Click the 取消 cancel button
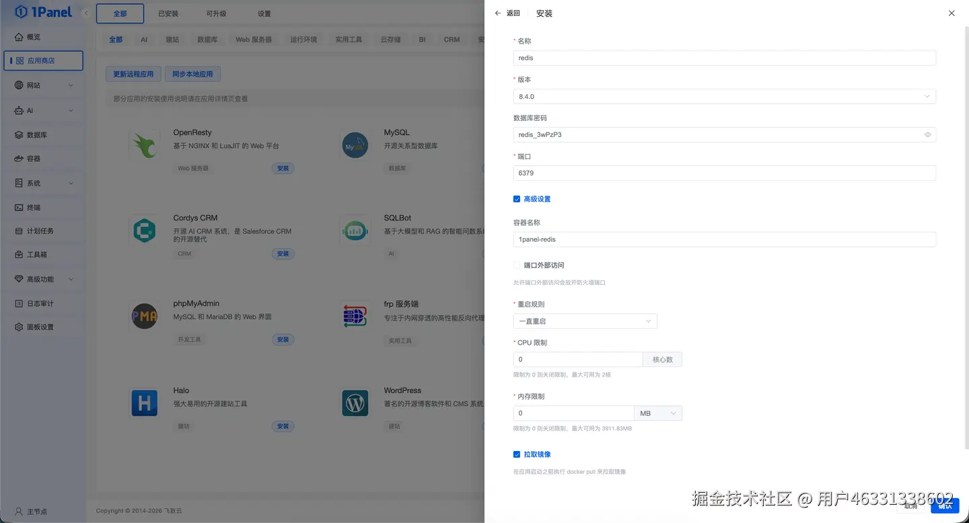The image size is (969, 523). [910, 506]
